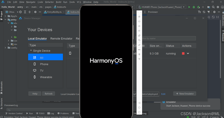
Task: Collapse the ets folder node
Action: (9, 23)
